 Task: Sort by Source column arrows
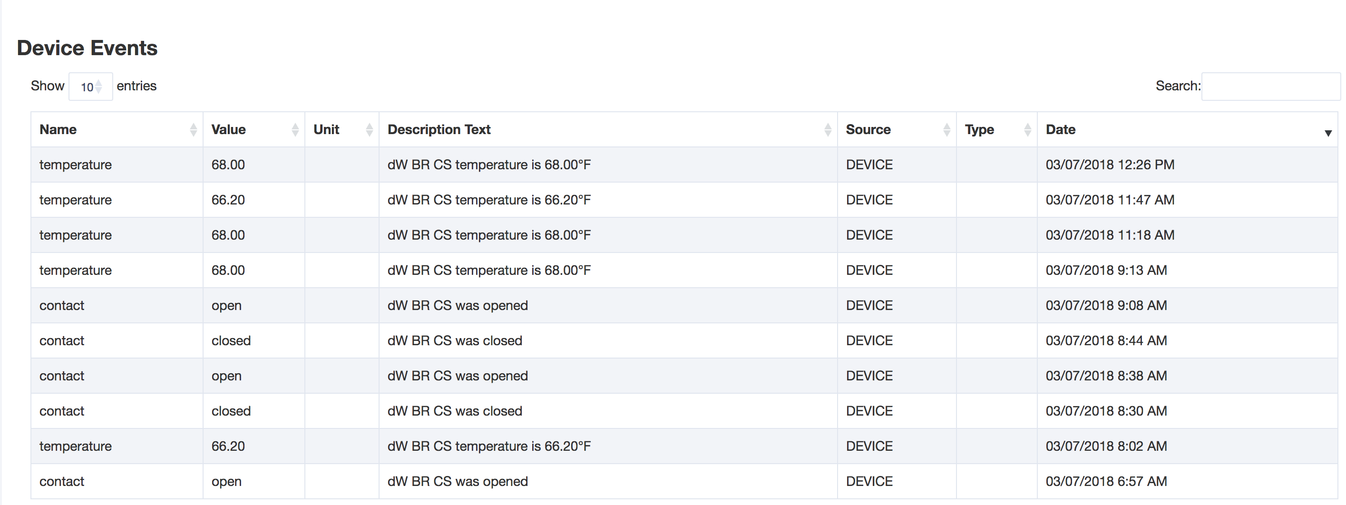click(947, 129)
